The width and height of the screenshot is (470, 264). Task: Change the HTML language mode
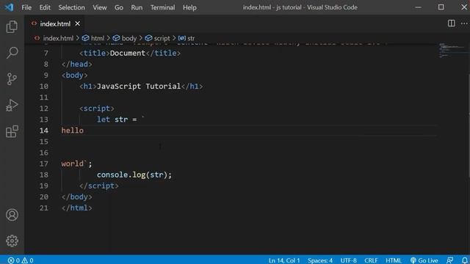click(394, 260)
